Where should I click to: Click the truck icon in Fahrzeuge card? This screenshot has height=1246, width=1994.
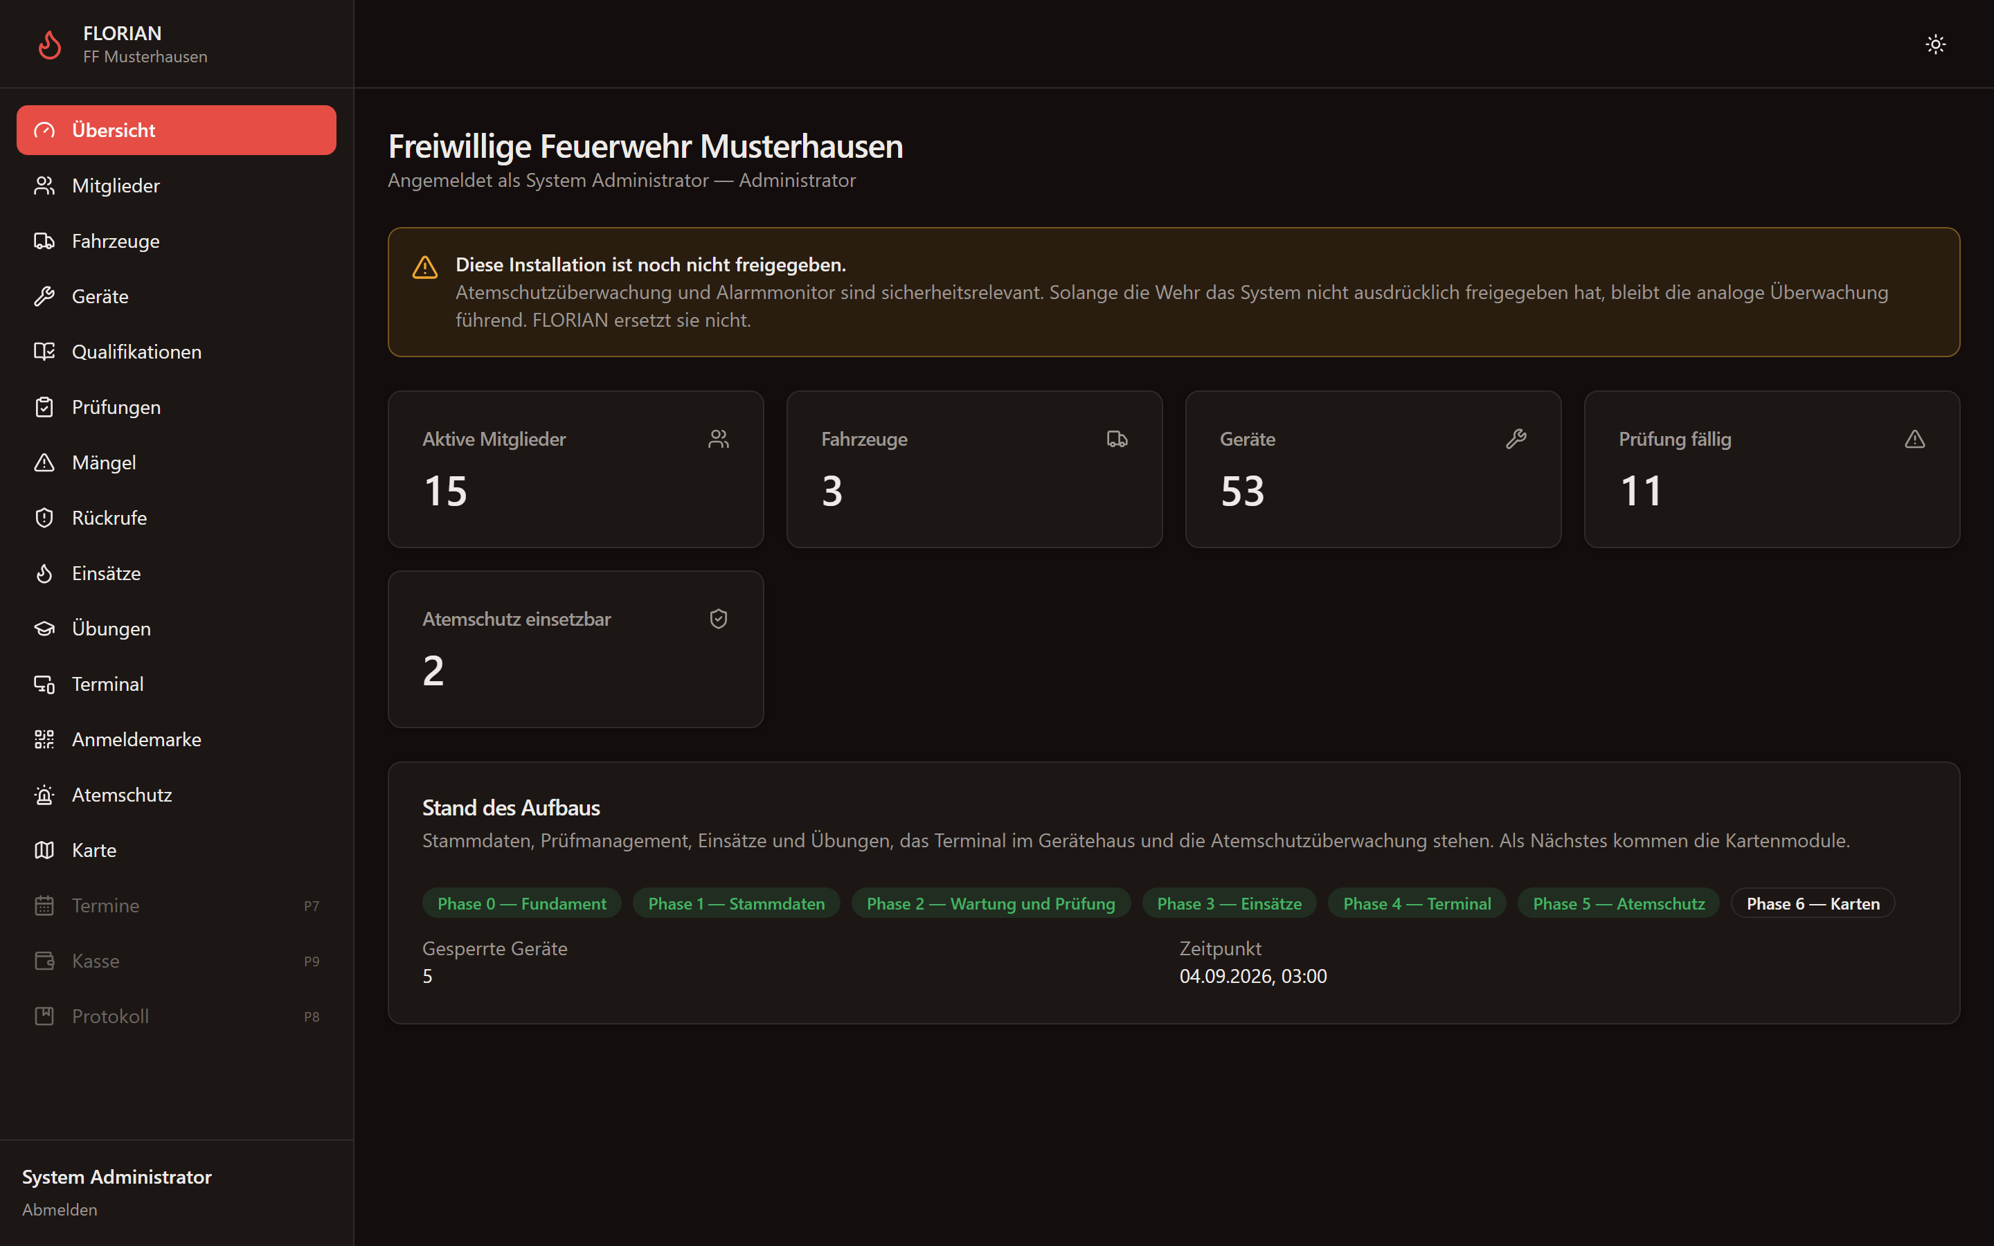coord(1117,440)
